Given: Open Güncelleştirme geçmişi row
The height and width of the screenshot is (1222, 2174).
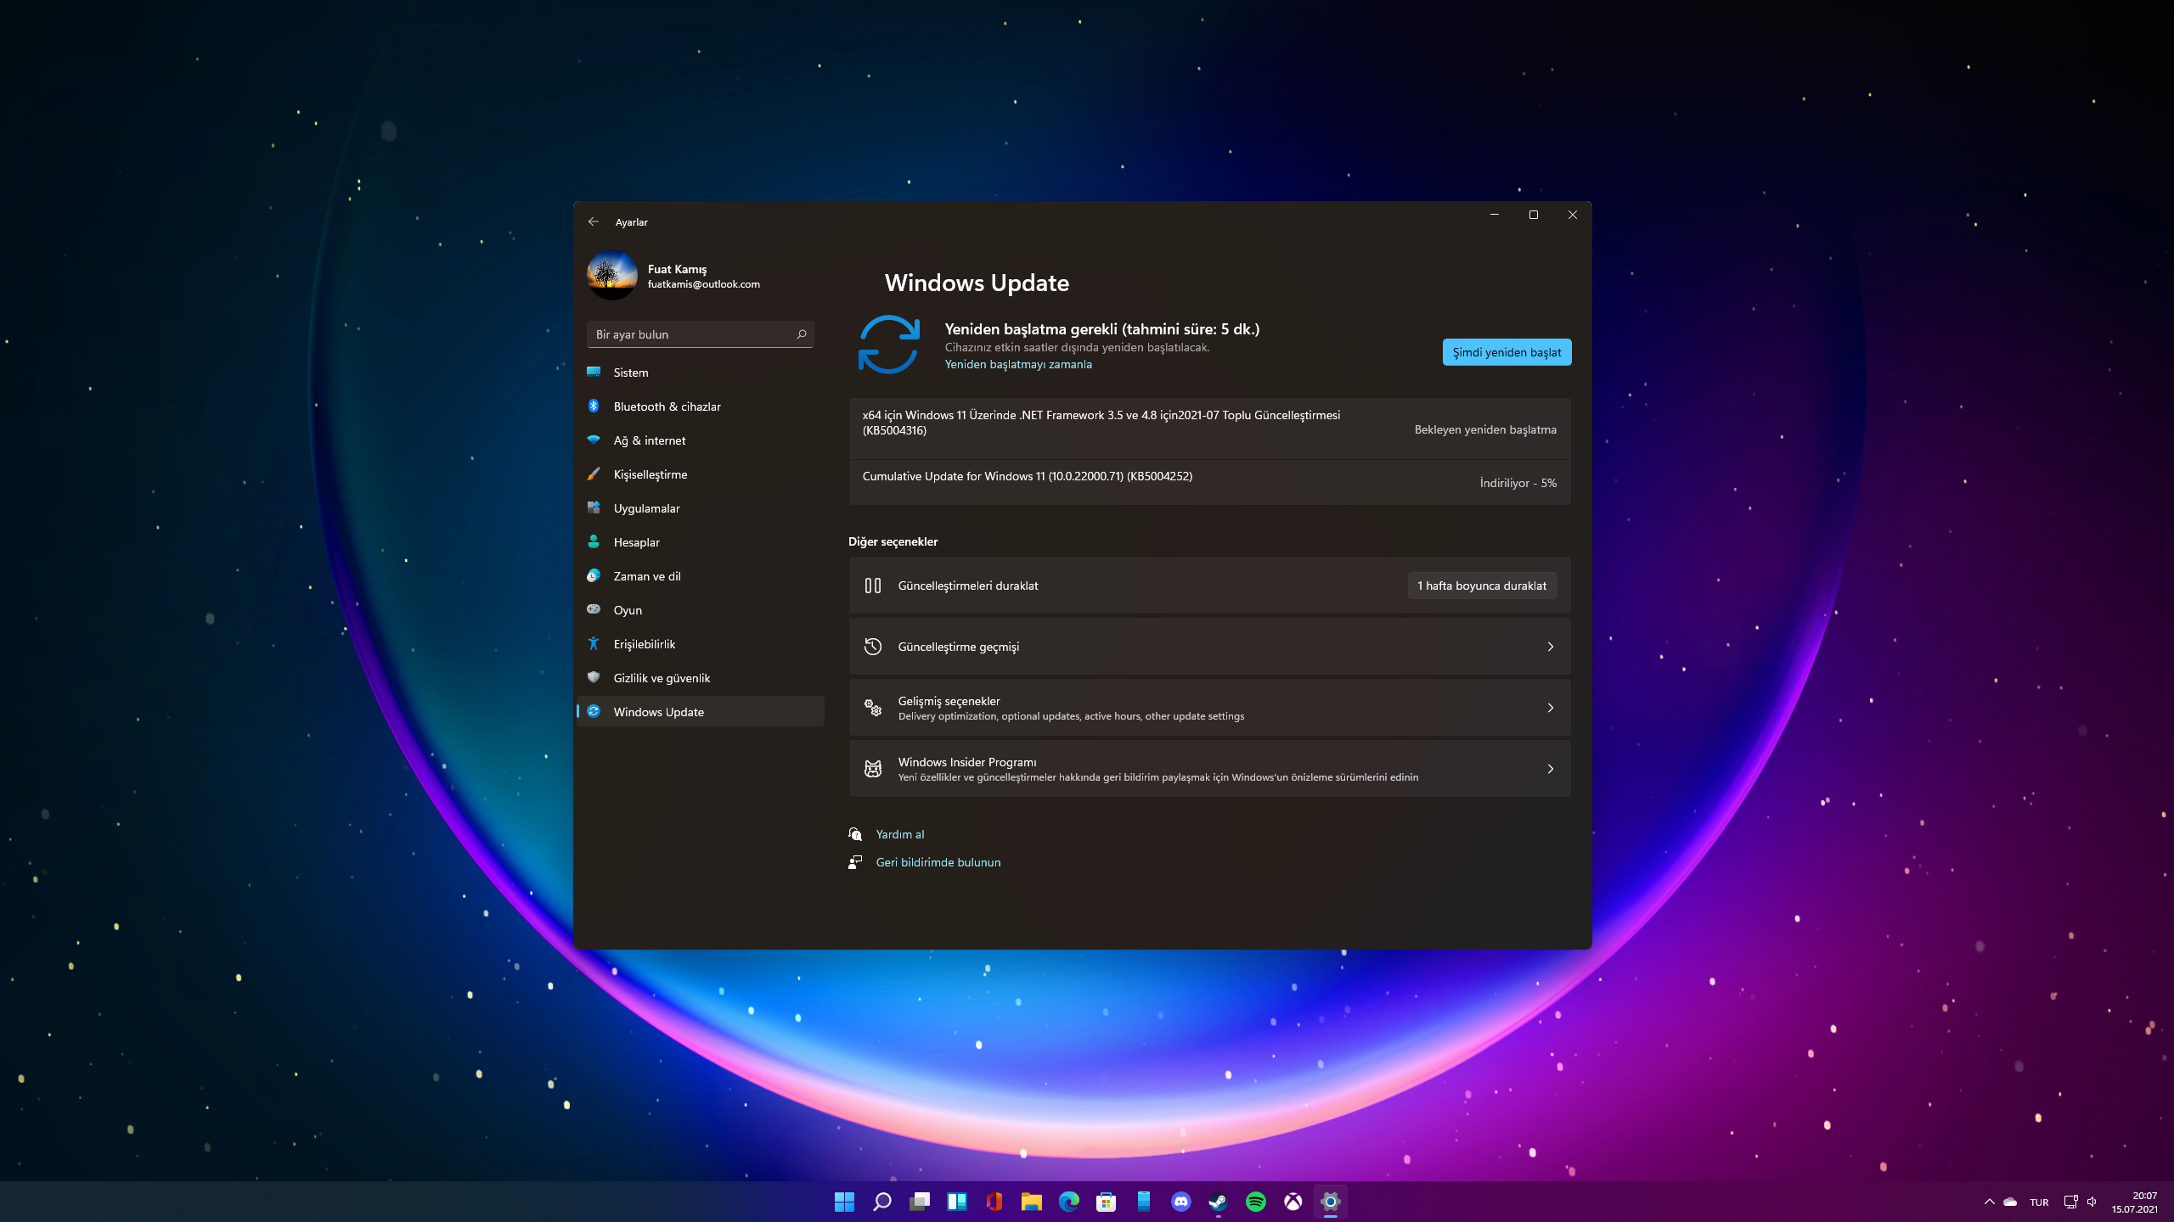Looking at the screenshot, I should [1209, 647].
